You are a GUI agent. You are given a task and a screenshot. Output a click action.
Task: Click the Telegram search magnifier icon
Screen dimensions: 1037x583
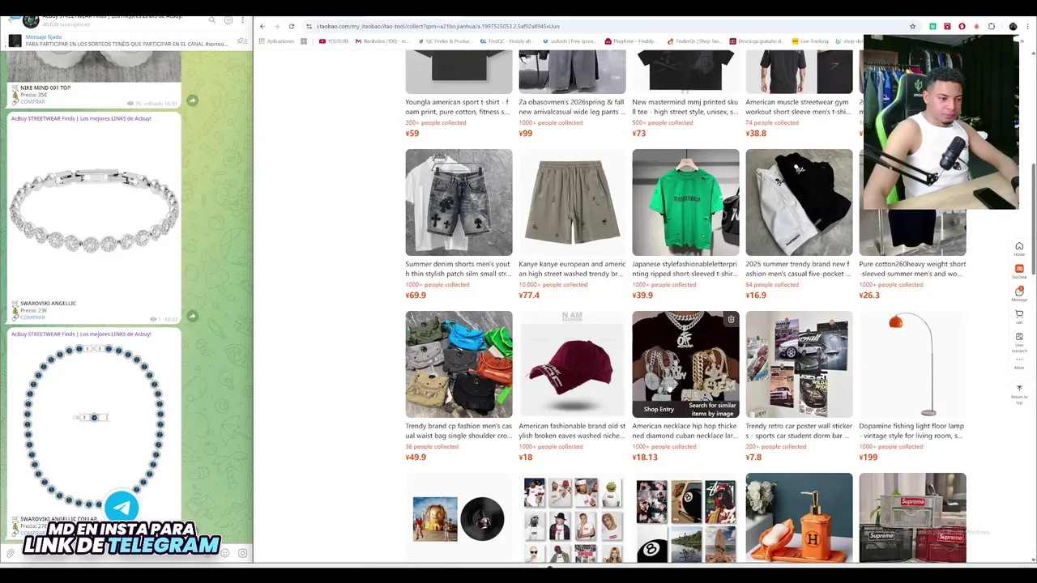pyautogui.click(x=212, y=20)
